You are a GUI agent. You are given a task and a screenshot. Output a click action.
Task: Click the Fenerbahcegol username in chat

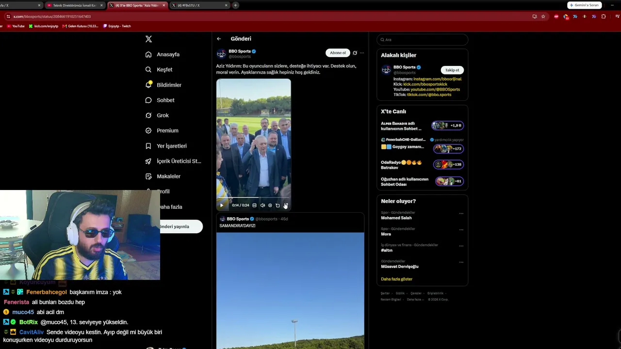click(x=47, y=292)
